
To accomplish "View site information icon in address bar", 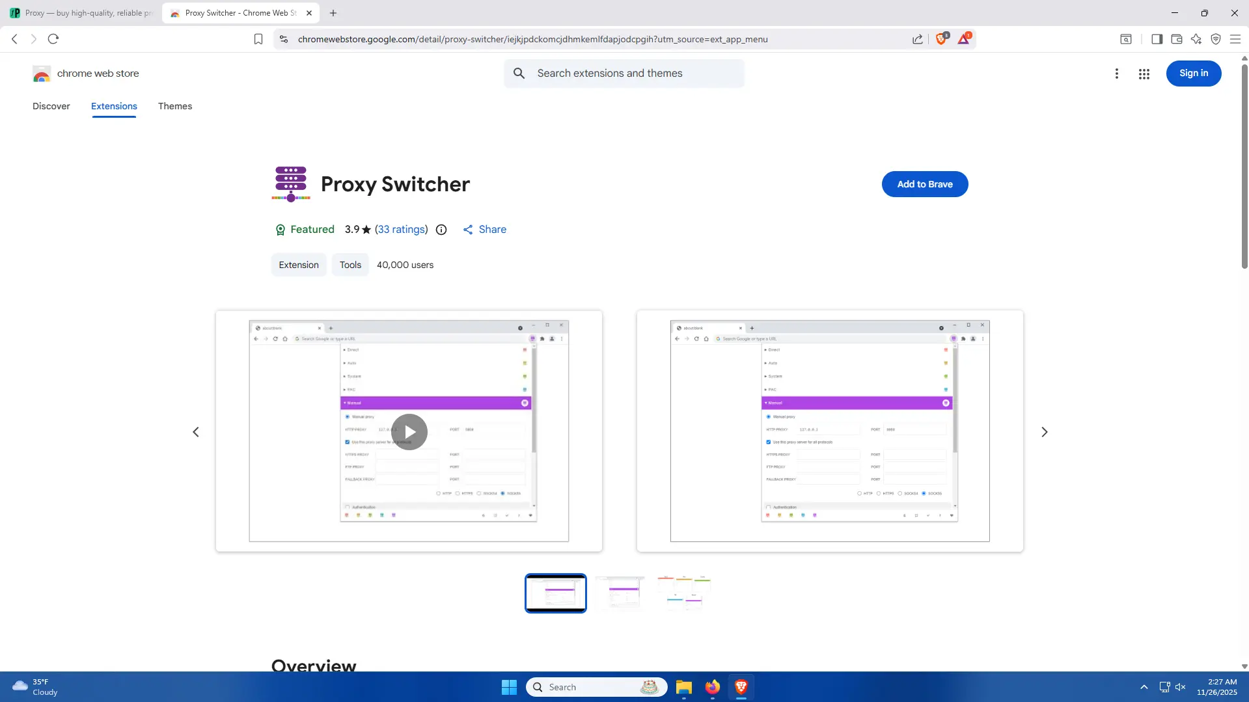I will tap(283, 39).
